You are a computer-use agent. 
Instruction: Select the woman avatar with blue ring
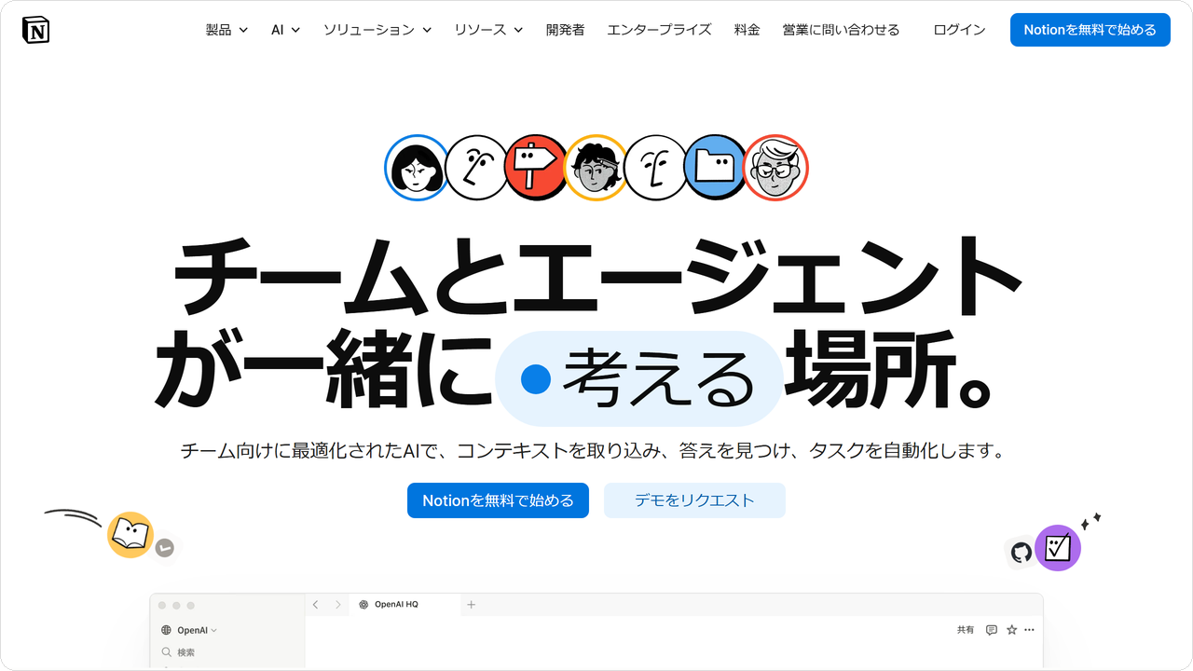416,168
